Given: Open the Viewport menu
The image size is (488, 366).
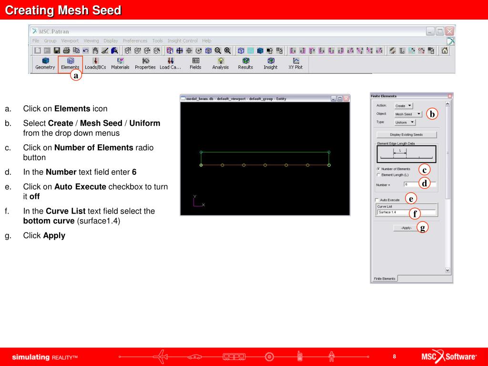Looking at the screenshot, I should pyautogui.click(x=70, y=41).
